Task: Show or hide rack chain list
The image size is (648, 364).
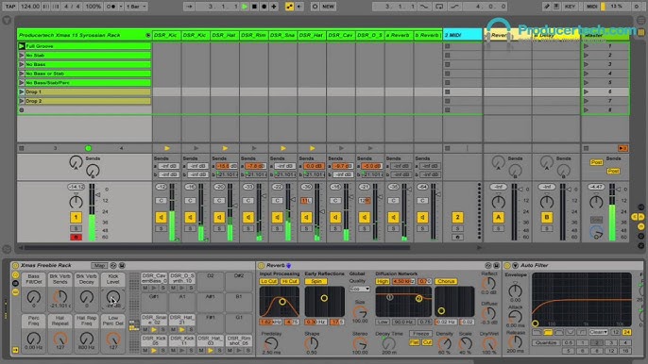Action: click(15, 284)
